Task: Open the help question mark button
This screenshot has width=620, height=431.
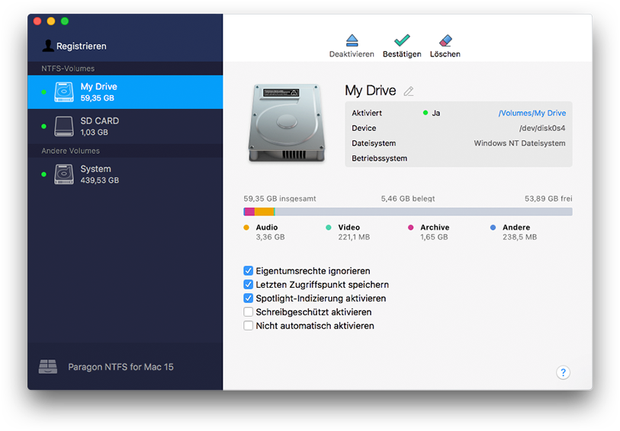Action: point(563,372)
